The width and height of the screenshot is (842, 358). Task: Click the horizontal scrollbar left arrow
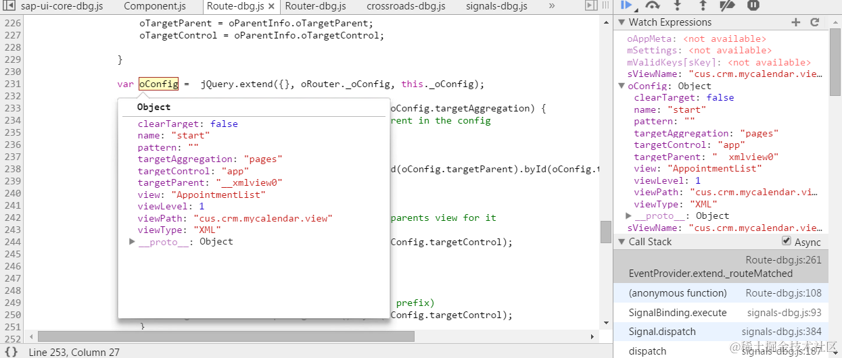pyautogui.click(x=32, y=336)
